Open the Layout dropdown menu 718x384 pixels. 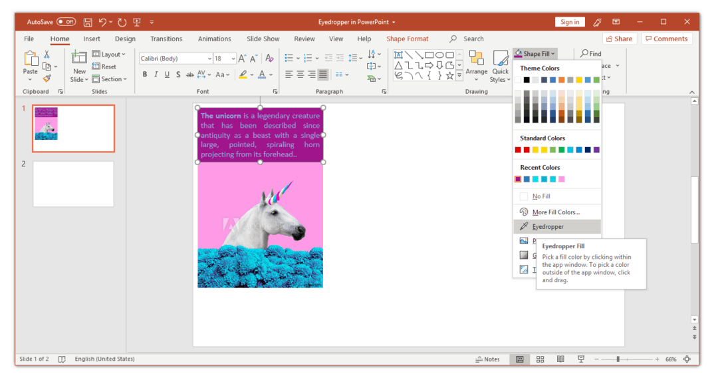(x=109, y=54)
